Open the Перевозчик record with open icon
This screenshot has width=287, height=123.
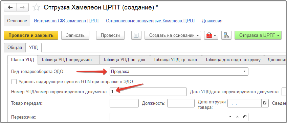pyautogui.click(x=245, y=117)
